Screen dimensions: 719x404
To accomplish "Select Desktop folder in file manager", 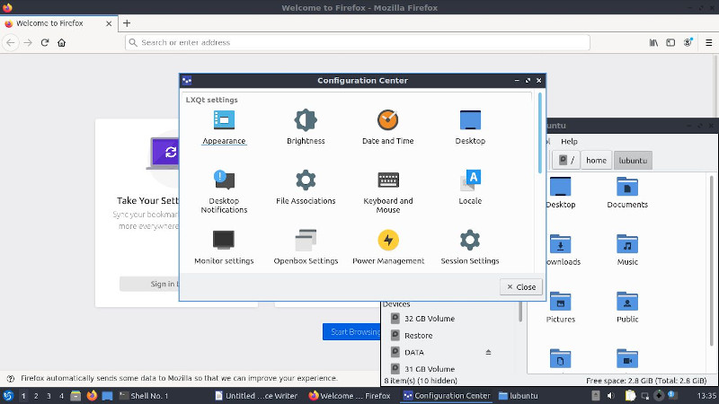I will click(560, 192).
